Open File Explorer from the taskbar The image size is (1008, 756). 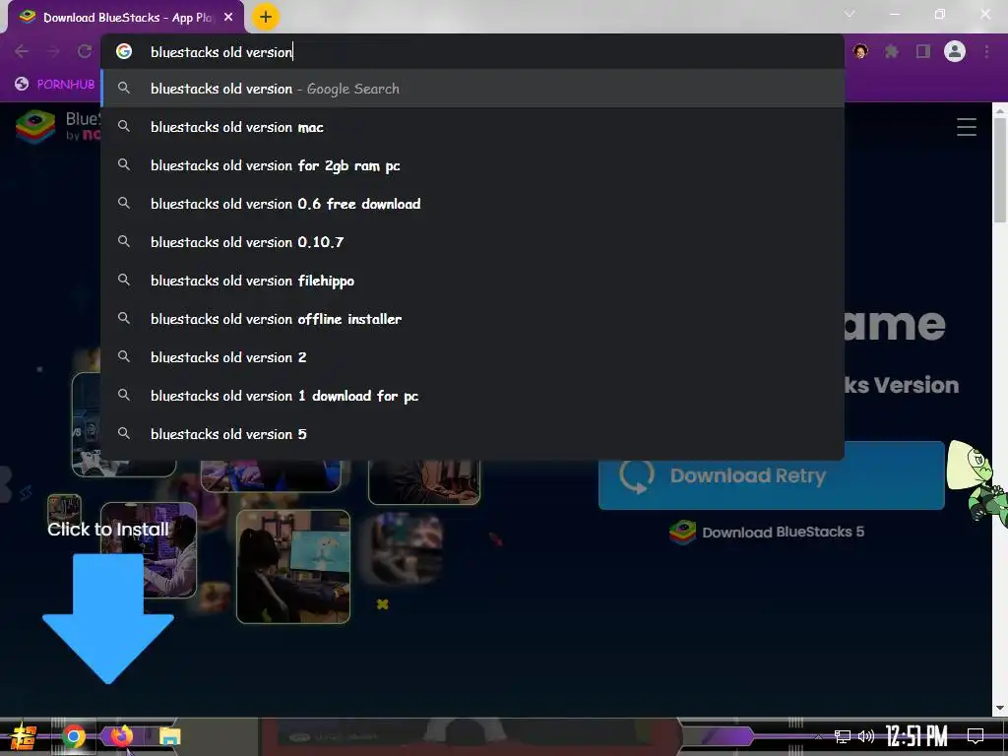(x=169, y=736)
